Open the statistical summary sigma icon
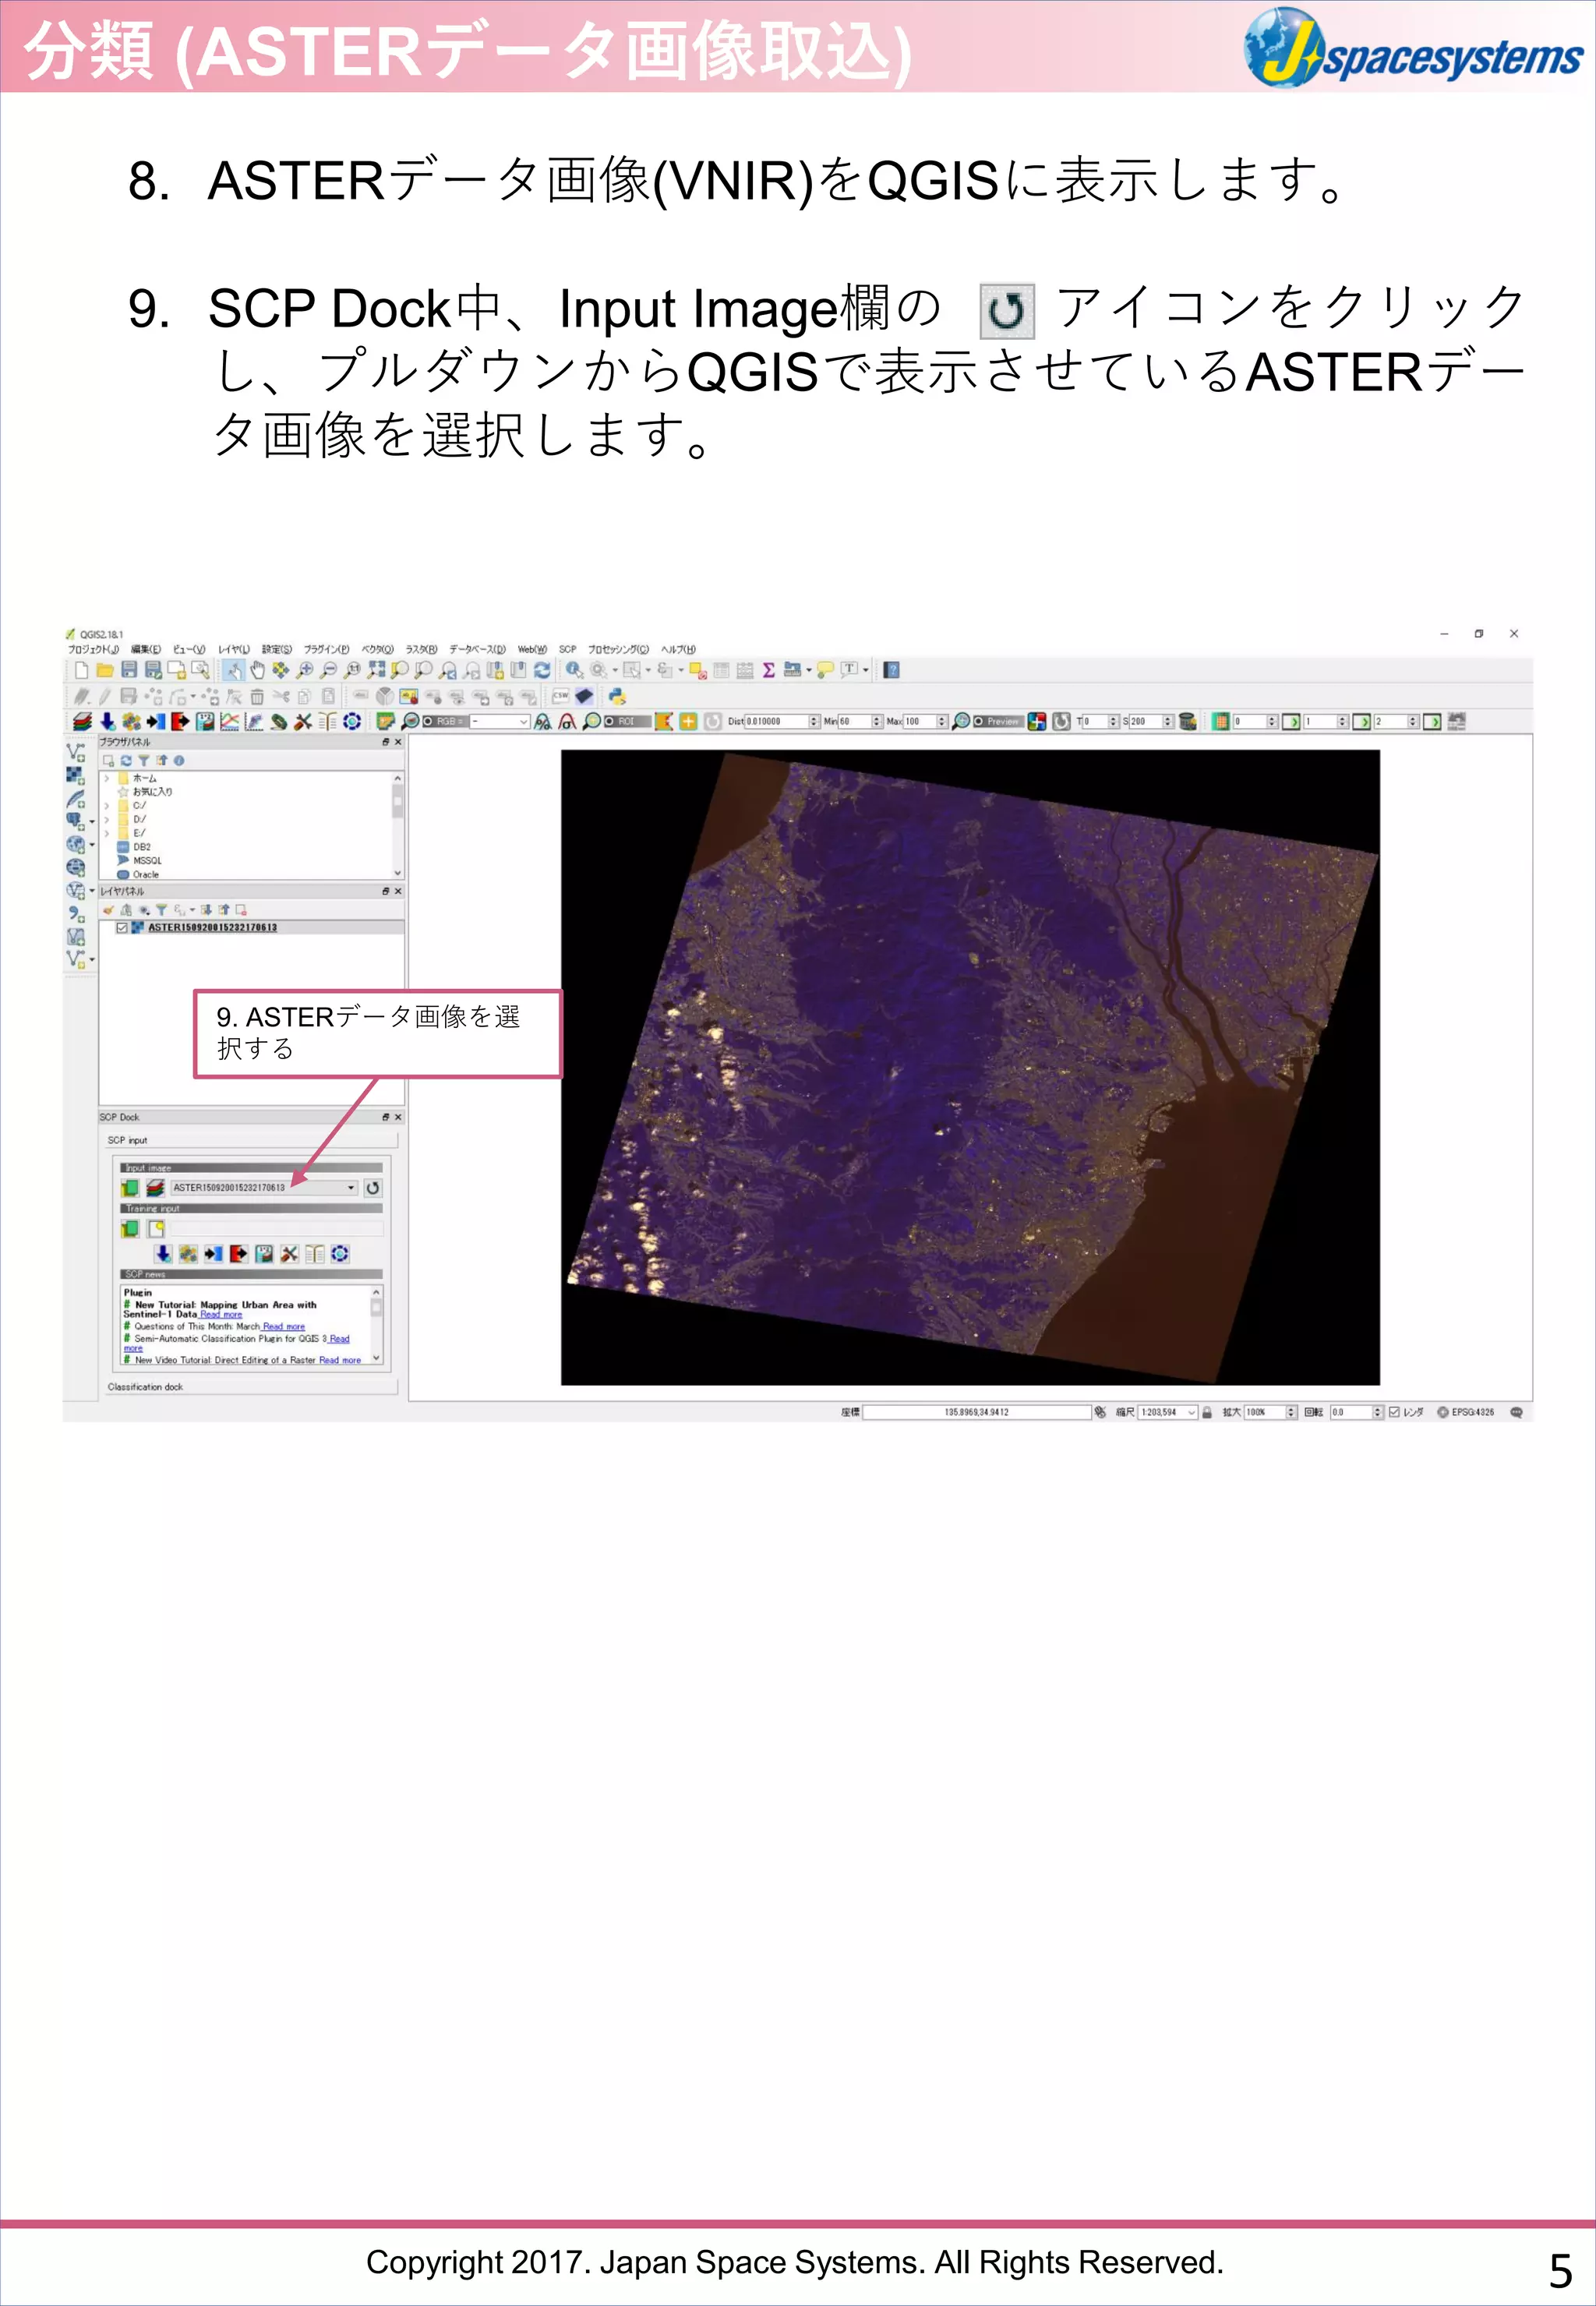The image size is (1596, 2306). tap(768, 670)
